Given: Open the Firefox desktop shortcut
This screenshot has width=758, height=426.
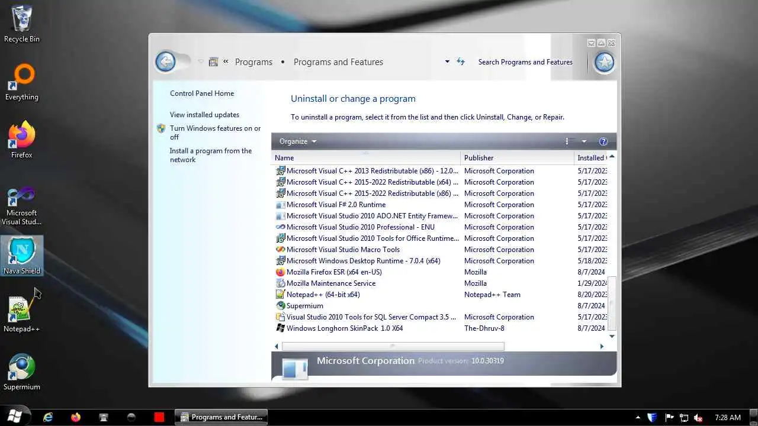Looking at the screenshot, I should point(22,140).
